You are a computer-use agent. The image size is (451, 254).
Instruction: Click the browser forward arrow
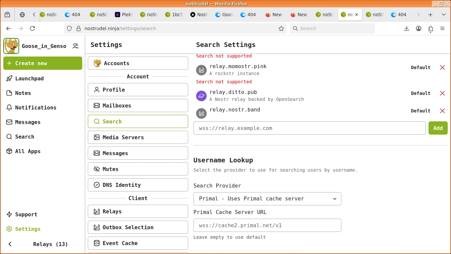[x=20, y=28]
